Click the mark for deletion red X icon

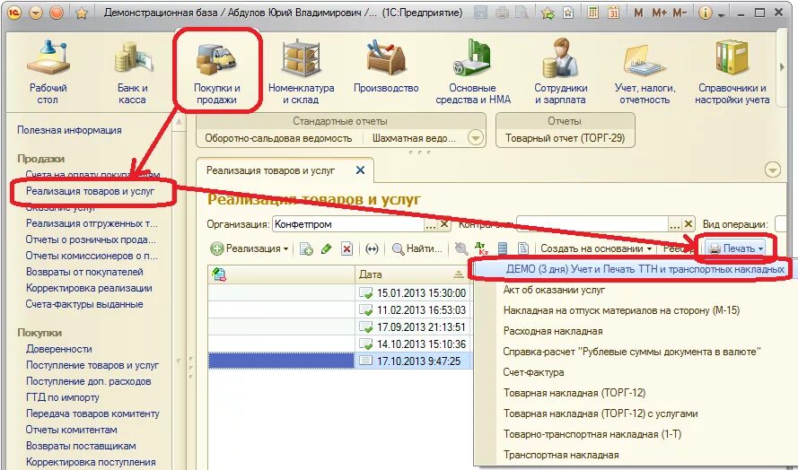(x=346, y=248)
